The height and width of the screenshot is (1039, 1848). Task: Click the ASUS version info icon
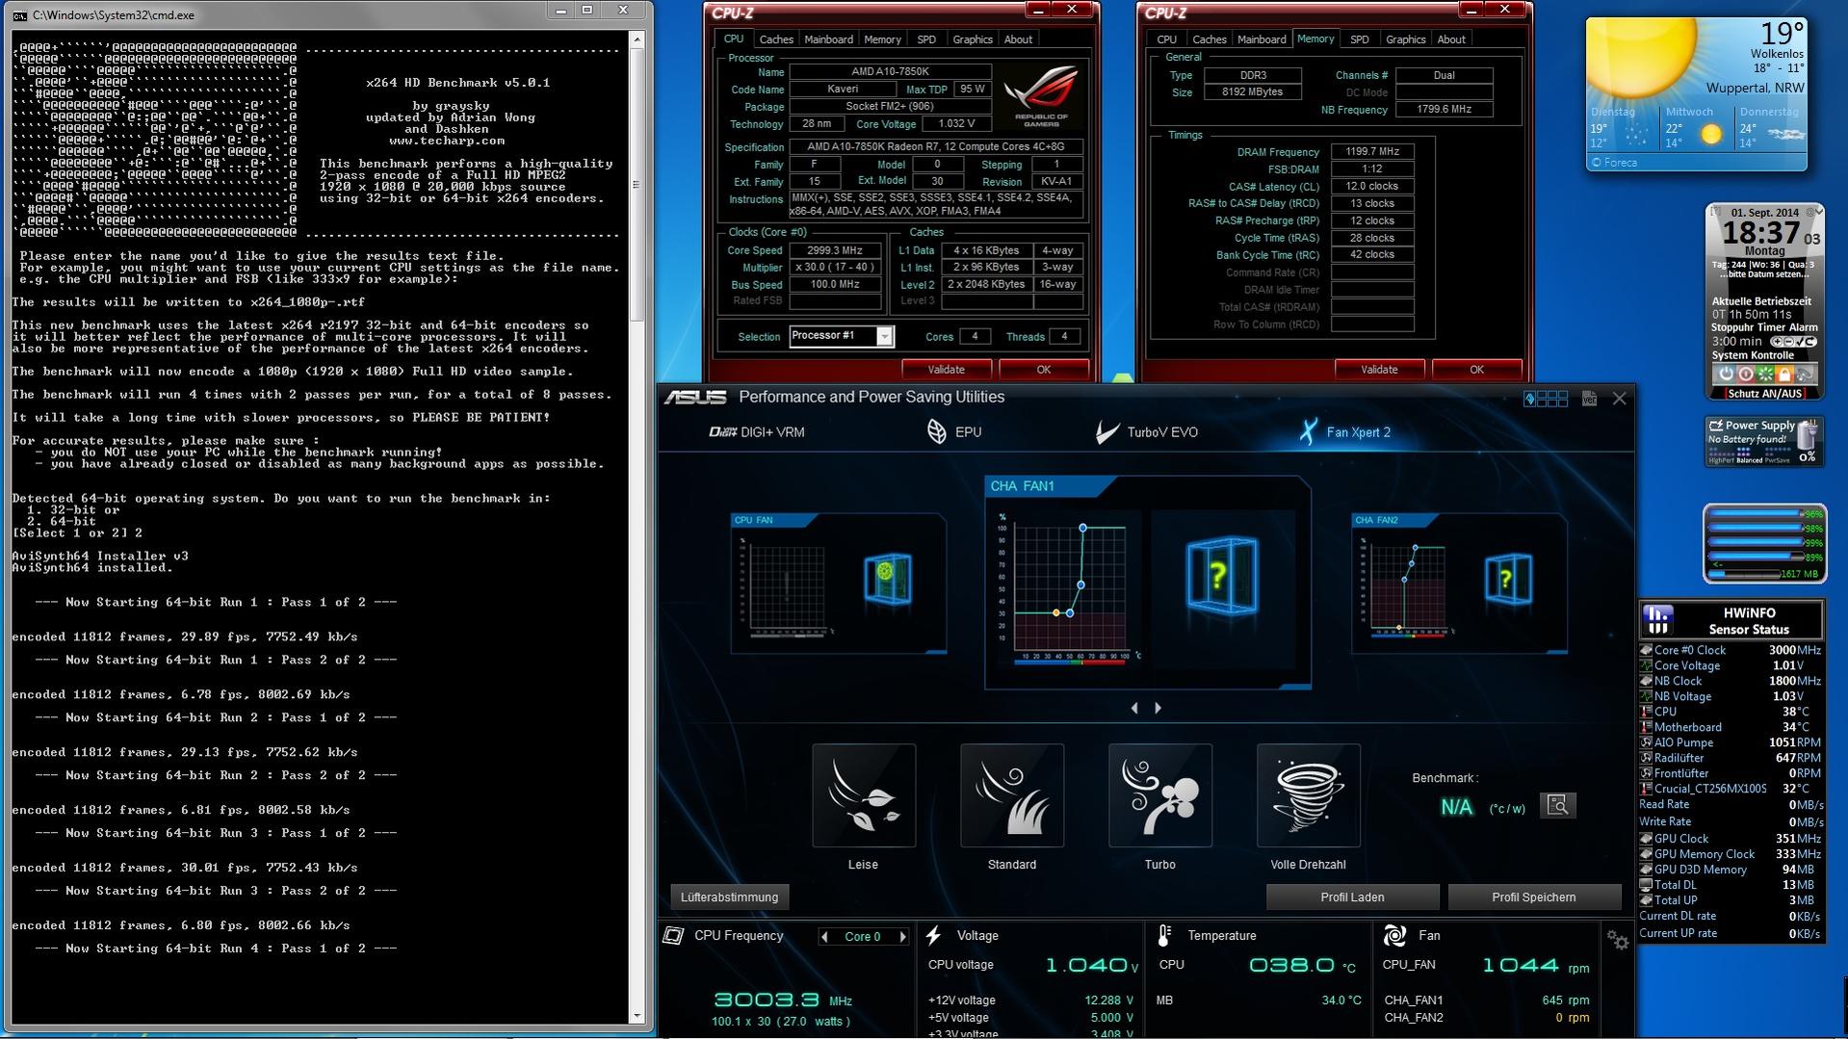[1589, 399]
